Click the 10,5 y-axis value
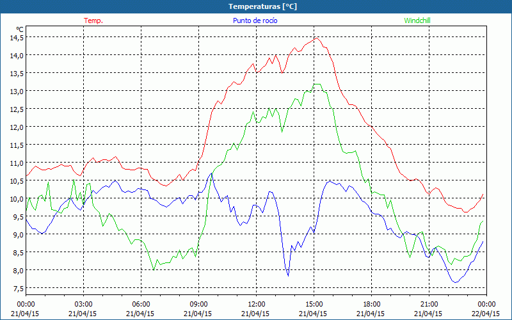Image resolution: width=512 pixels, height=320 pixels. click(x=17, y=181)
